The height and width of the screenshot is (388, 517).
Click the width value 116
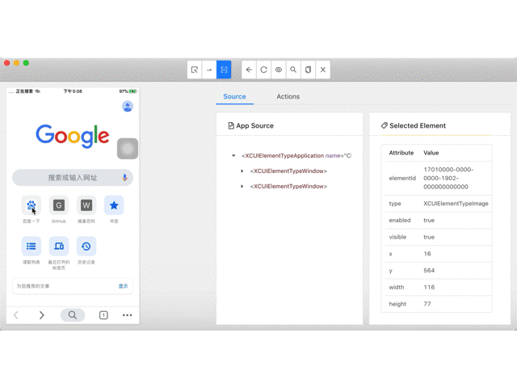tap(429, 287)
